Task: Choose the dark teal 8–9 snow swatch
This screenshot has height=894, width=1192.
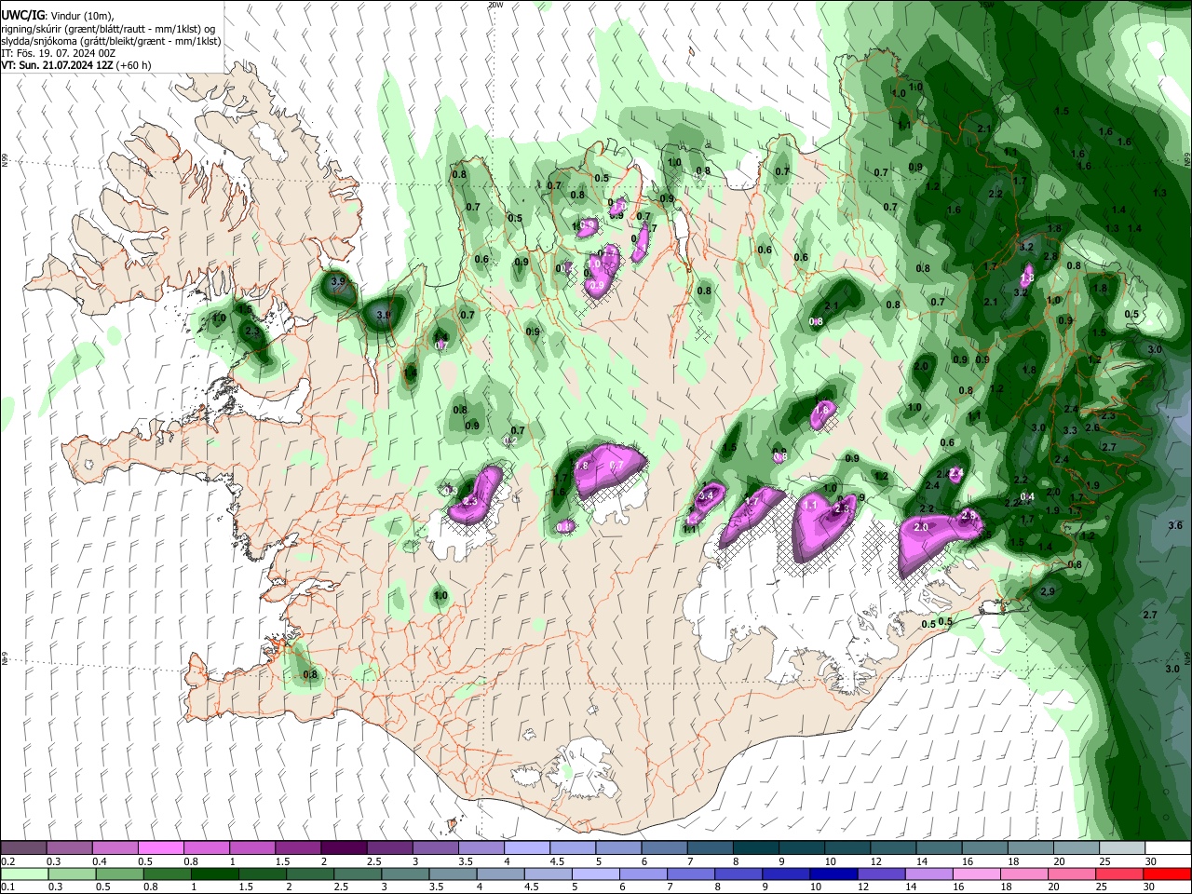Action: click(754, 848)
